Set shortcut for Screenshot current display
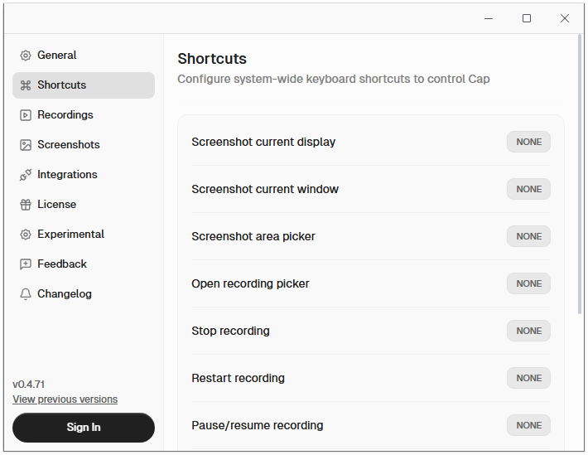Image resolution: width=588 pixels, height=455 pixels. click(x=528, y=142)
